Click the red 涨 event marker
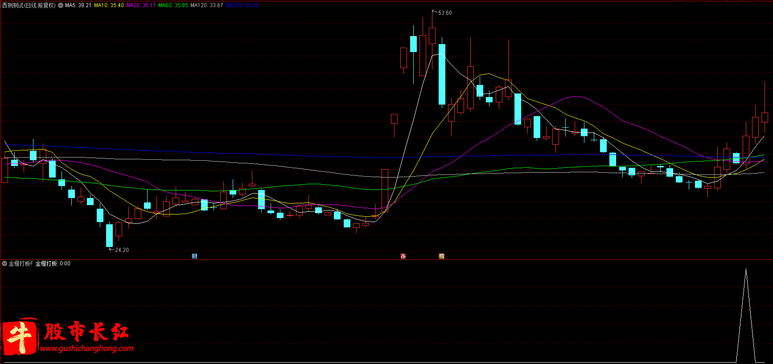 (x=403, y=256)
